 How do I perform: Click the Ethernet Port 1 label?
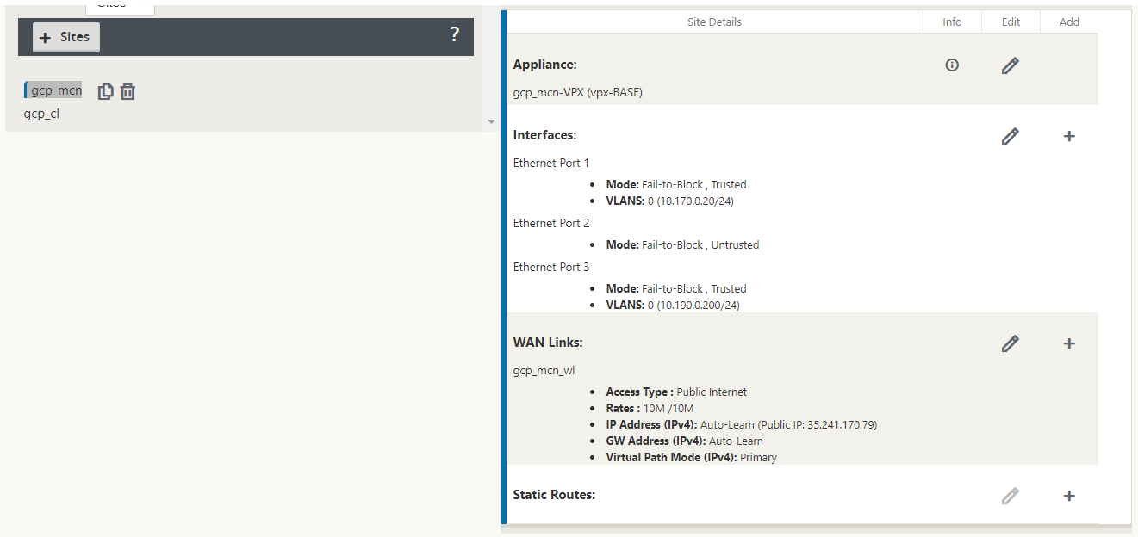point(551,163)
